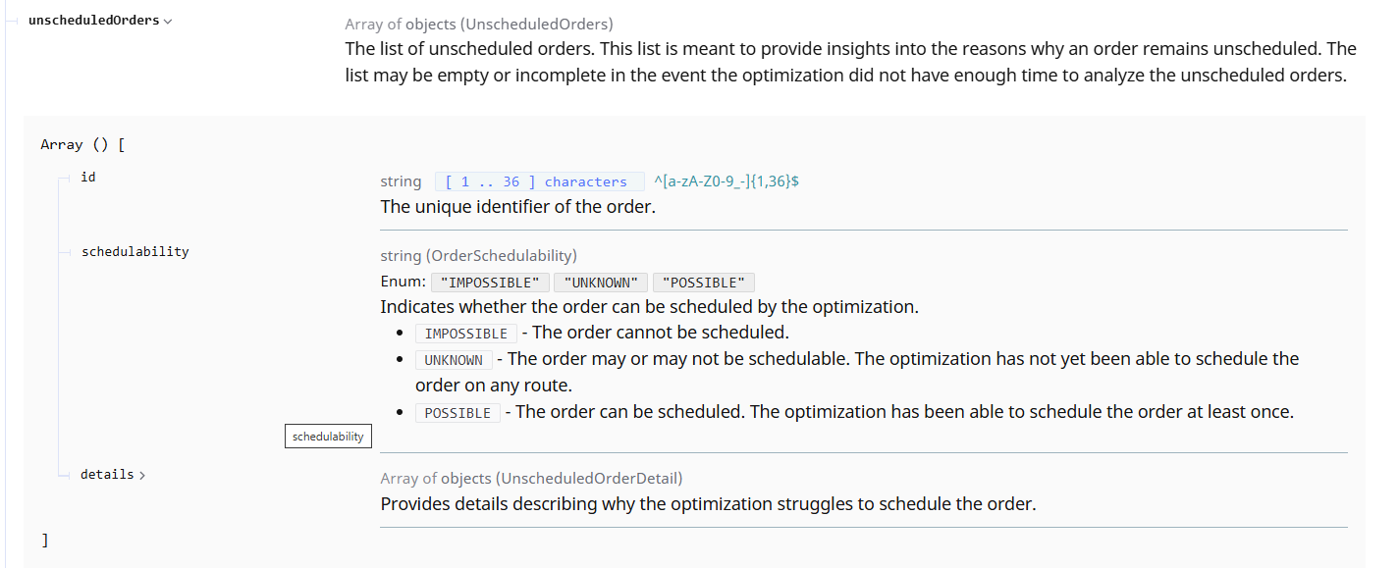Click the schedulability tooltip box

(x=328, y=437)
